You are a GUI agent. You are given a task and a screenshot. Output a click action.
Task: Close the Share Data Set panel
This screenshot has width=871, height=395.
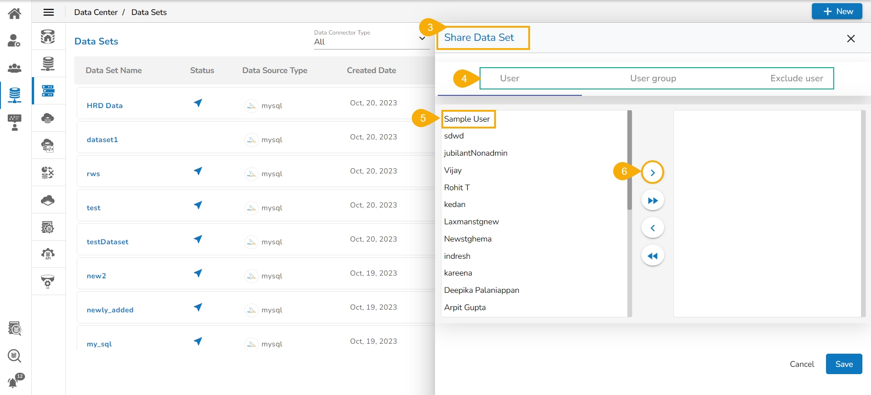(851, 39)
